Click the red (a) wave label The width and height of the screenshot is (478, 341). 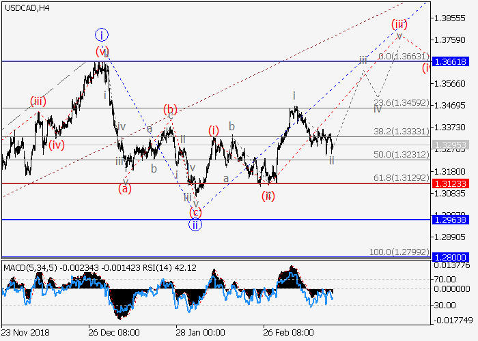(x=125, y=188)
